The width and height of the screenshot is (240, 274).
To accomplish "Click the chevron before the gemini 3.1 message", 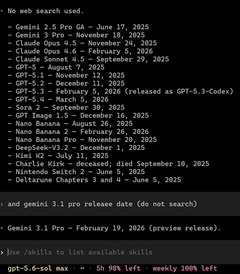I will point(2,204).
